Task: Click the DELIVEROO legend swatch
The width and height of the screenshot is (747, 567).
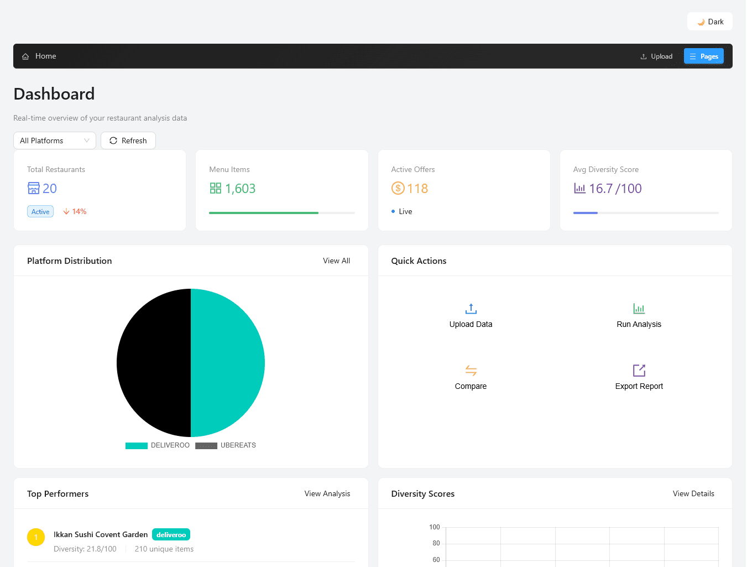Action: 136,445
